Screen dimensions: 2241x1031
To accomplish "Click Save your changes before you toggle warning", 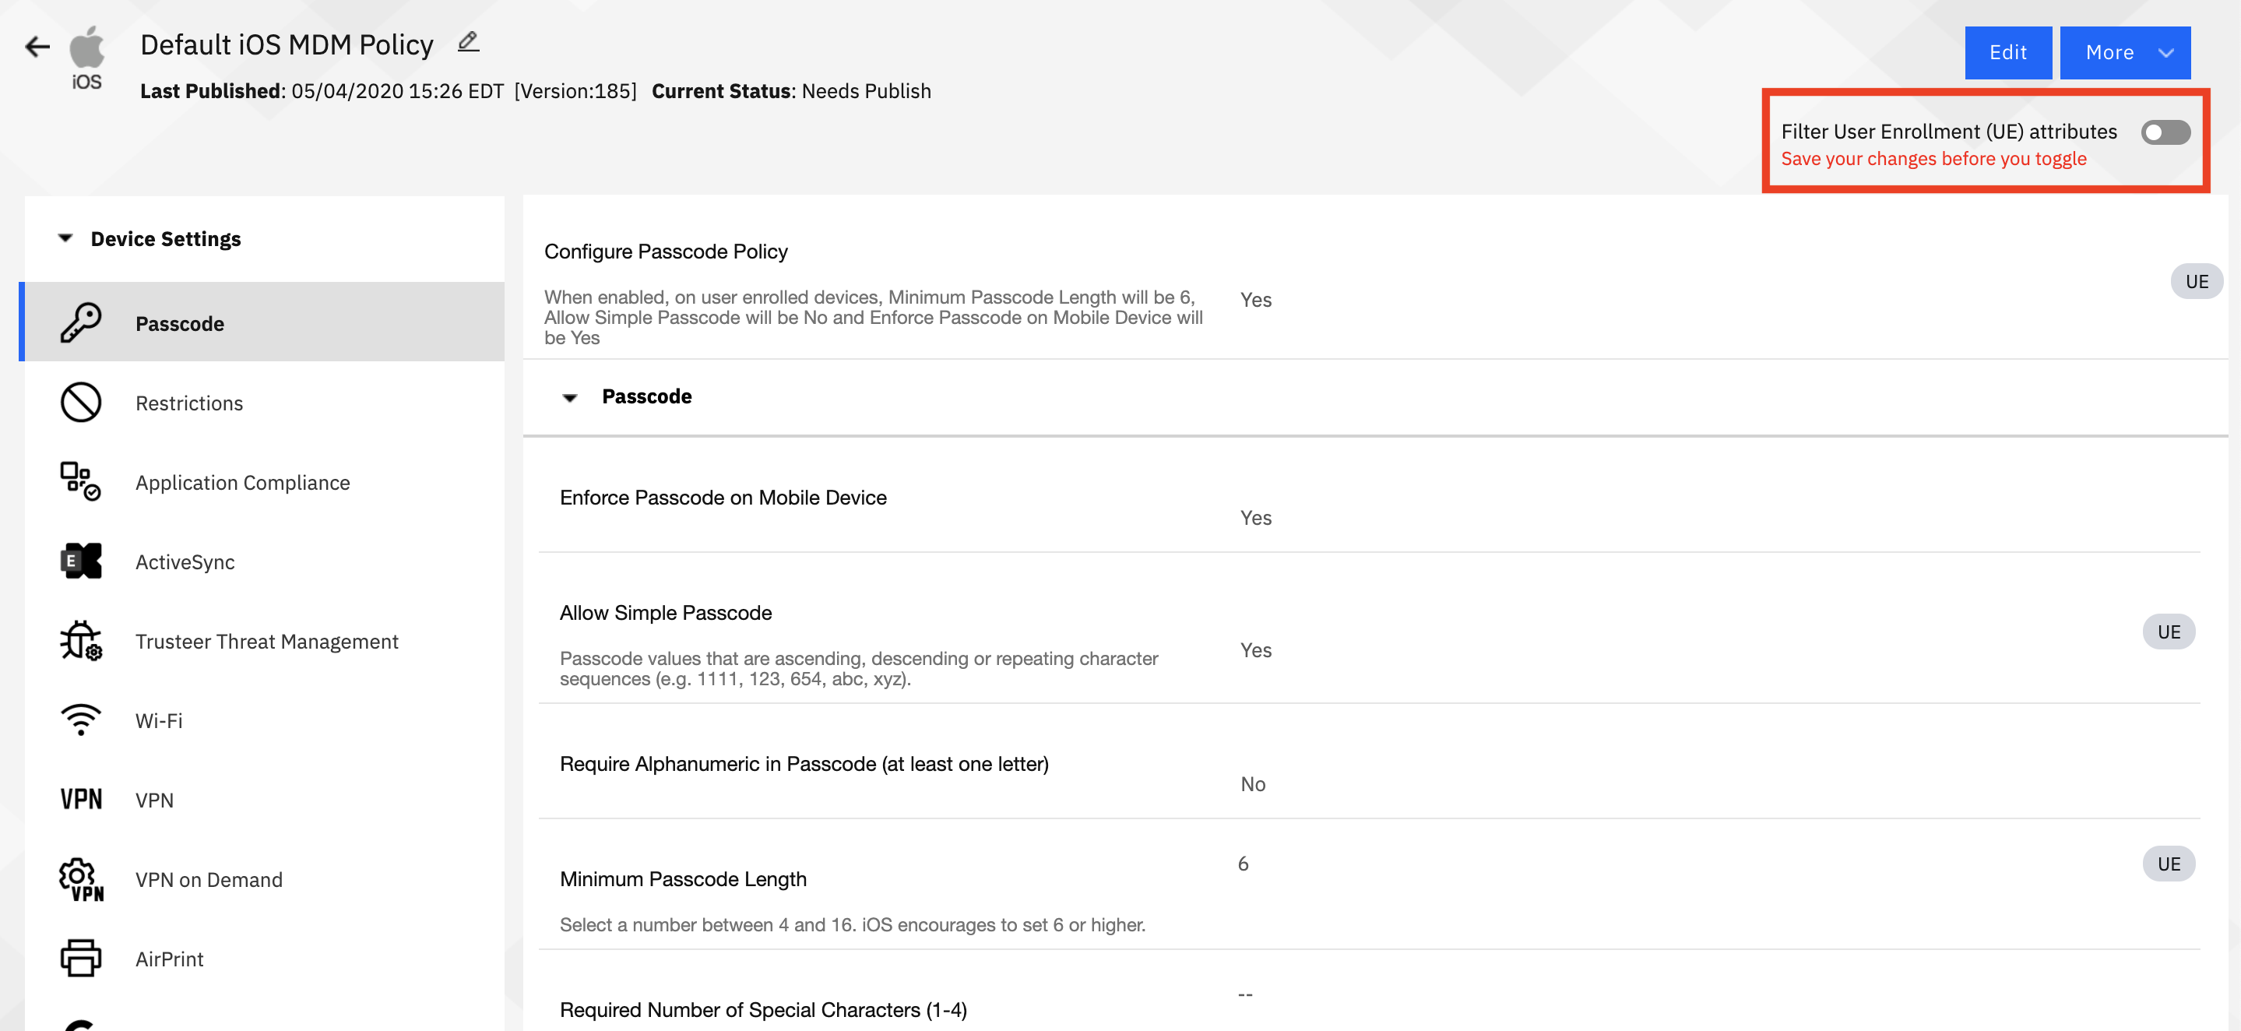I will (x=1933, y=159).
